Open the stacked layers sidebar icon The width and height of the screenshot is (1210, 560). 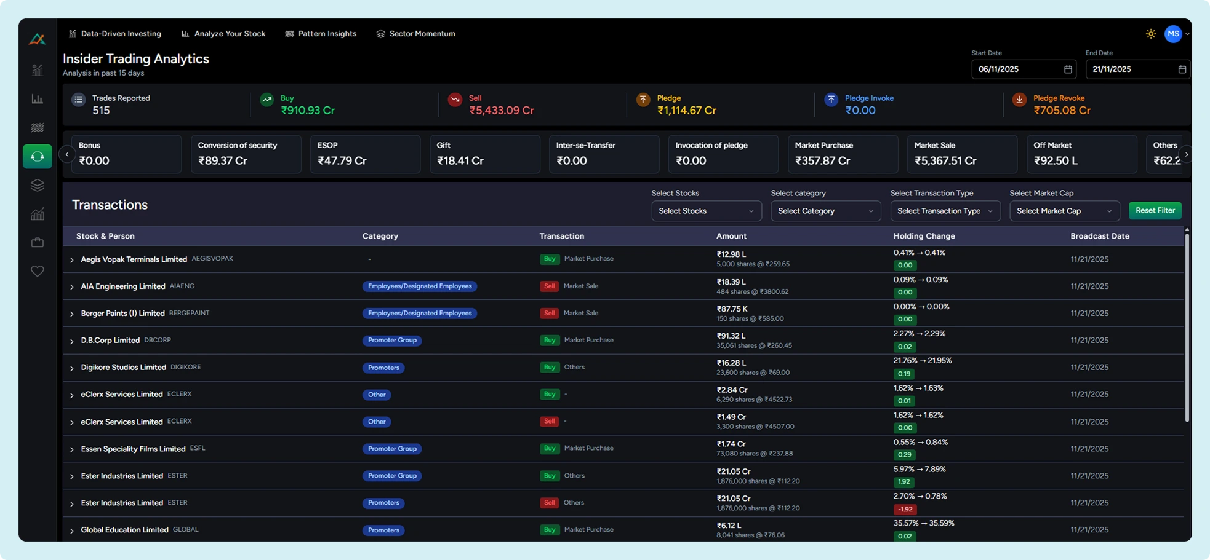pos(38,185)
